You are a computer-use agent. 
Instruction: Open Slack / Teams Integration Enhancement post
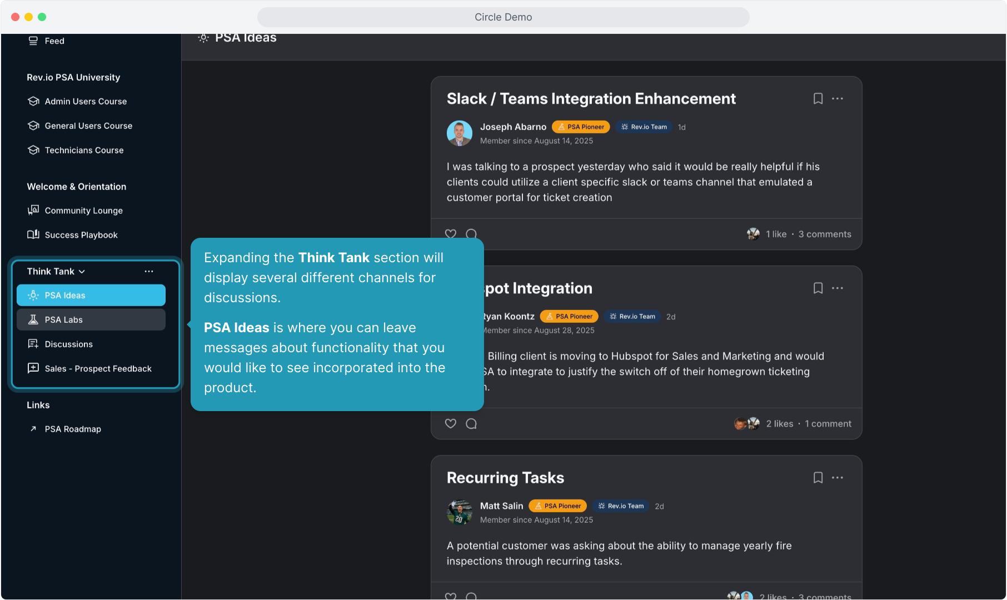pyautogui.click(x=591, y=99)
